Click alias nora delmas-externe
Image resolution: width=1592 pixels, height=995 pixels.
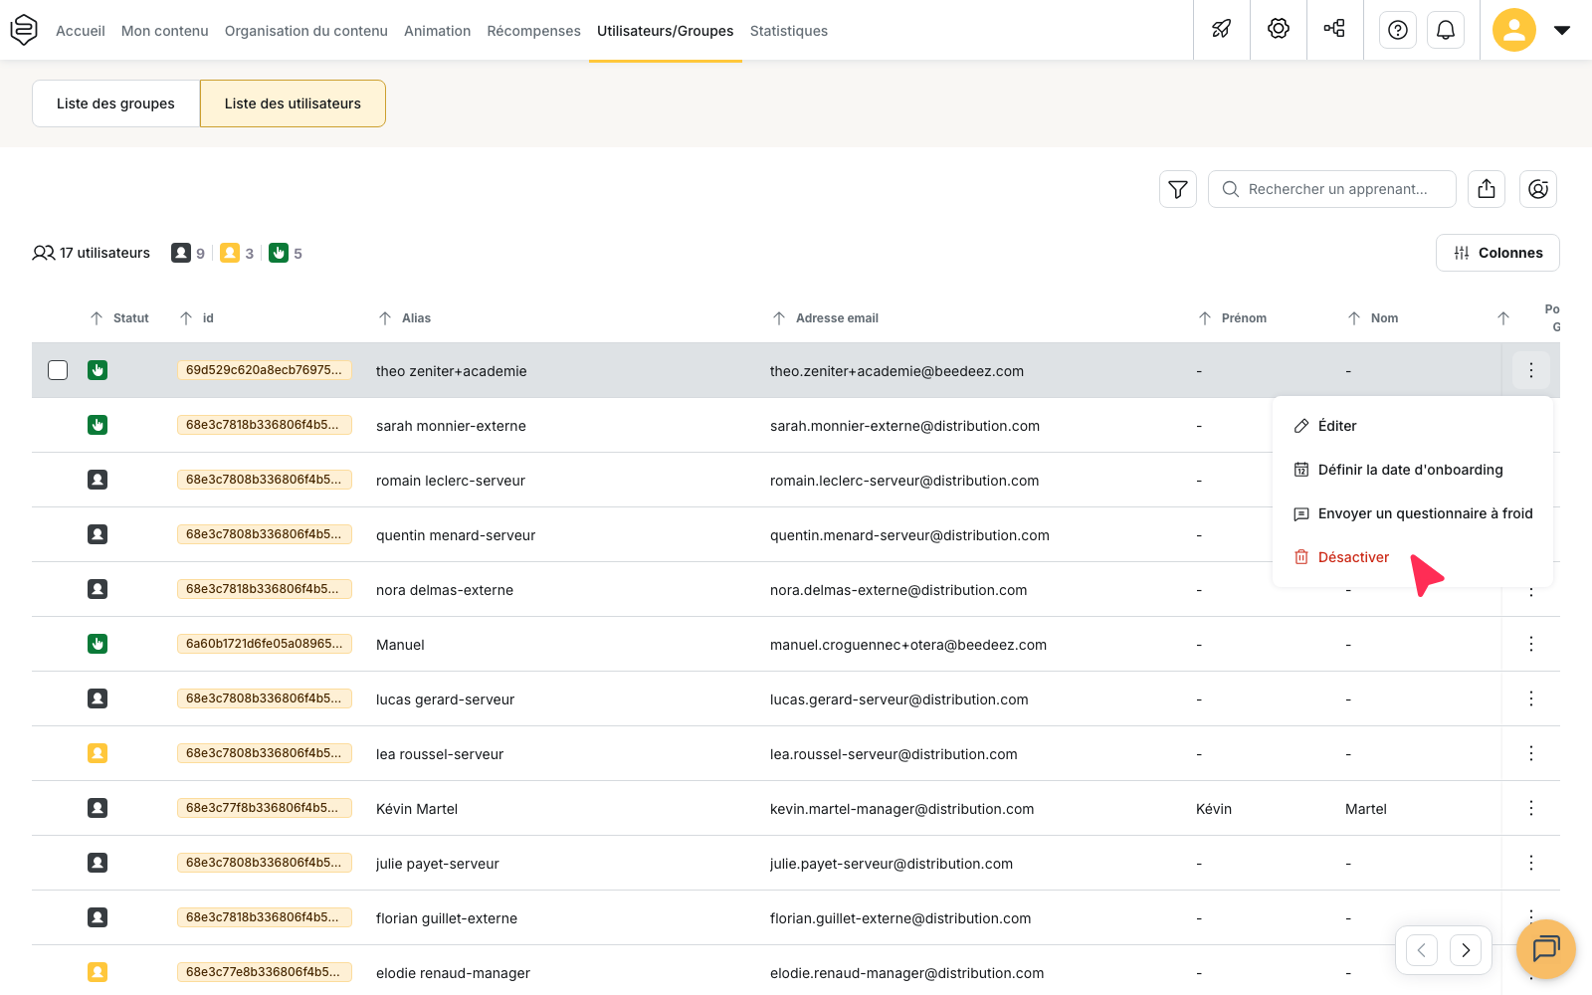[445, 590]
